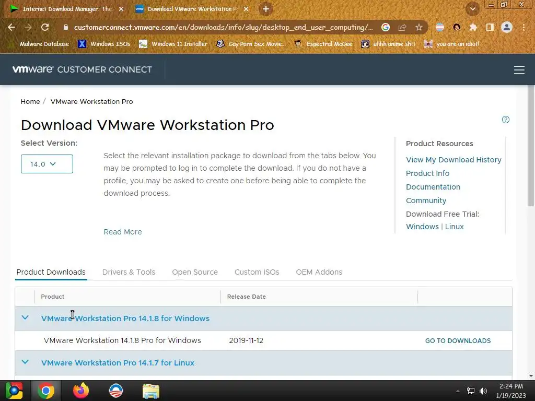Open the Community link

[426, 200]
